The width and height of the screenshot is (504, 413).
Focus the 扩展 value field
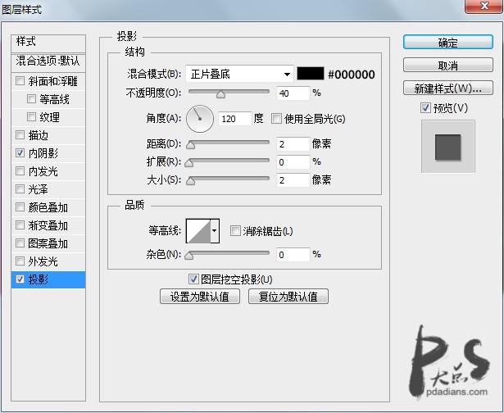pos(293,162)
